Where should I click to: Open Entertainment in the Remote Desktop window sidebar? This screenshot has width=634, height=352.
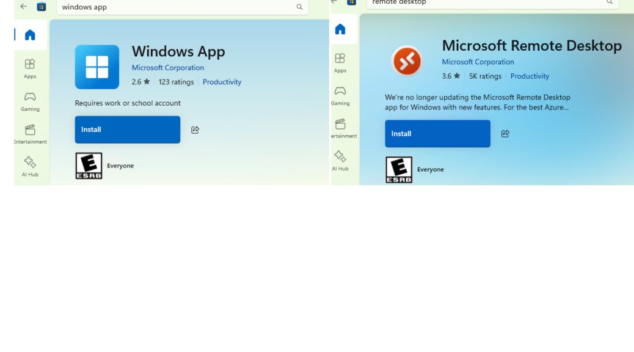pyautogui.click(x=344, y=128)
